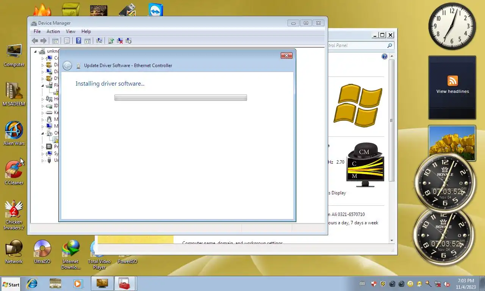Screen dimensions: 485x291
Task: Click the network tray icon with red X
Action: tap(438, 284)
